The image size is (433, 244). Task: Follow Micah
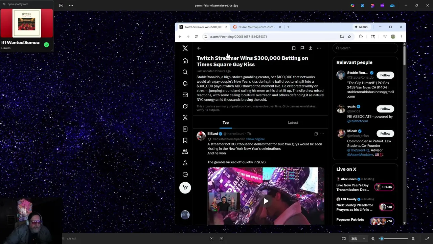coord(385,134)
